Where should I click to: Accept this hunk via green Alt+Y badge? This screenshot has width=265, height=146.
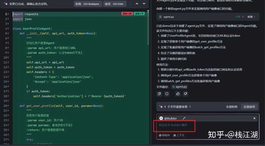pyautogui.click(x=139, y=14)
